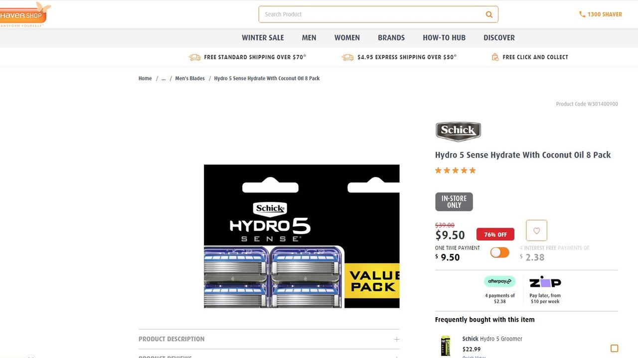Check the Schick Hydro 5 Groomer checkbox

pyautogui.click(x=614, y=349)
